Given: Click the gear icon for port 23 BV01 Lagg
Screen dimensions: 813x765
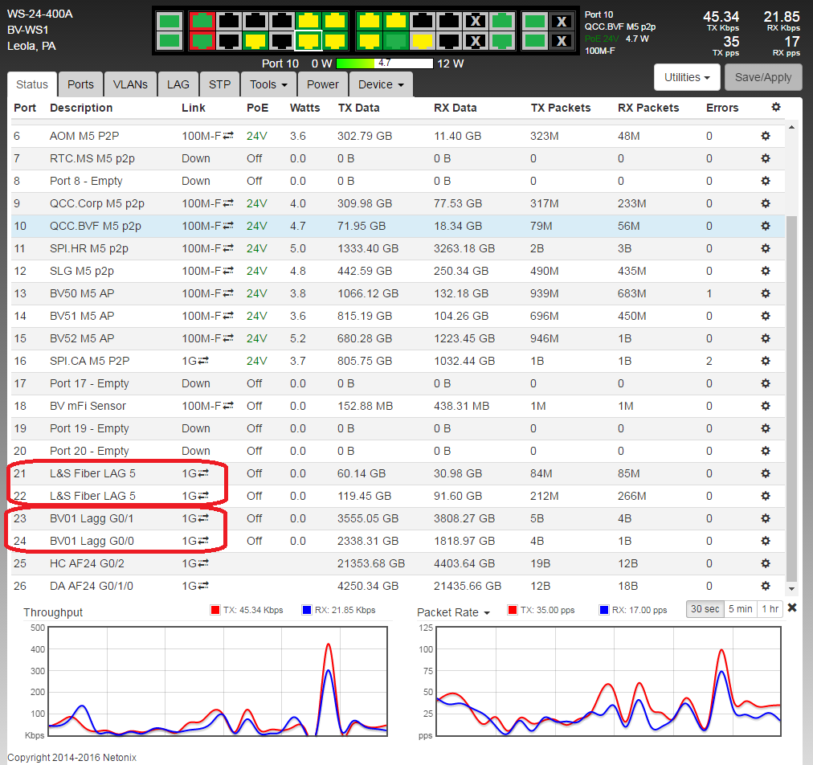Looking at the screenshot, I should (x=766, y=518).
